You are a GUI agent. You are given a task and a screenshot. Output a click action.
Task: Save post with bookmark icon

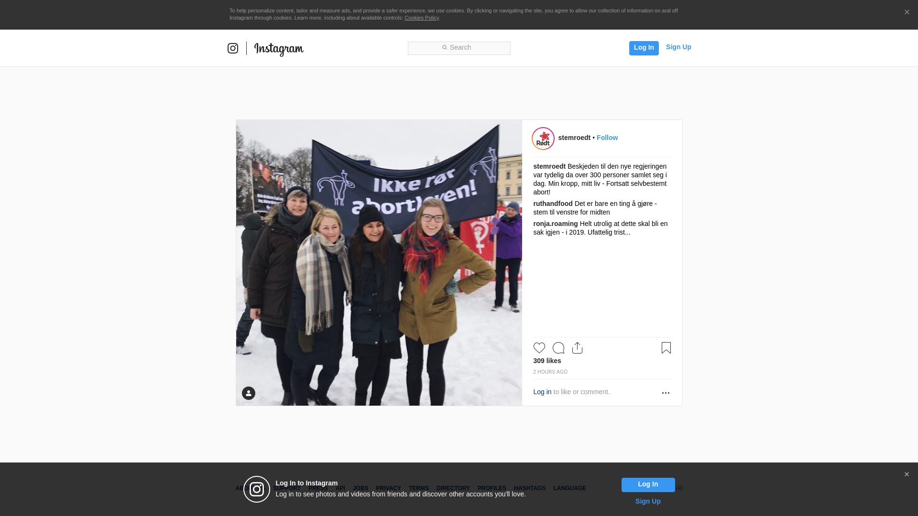666,348
